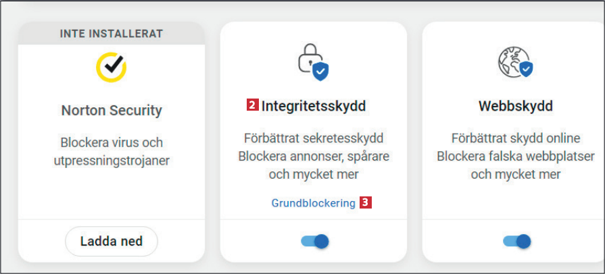
Task: Click the Norton Security checkmark logo
Action: pos(111,65)
